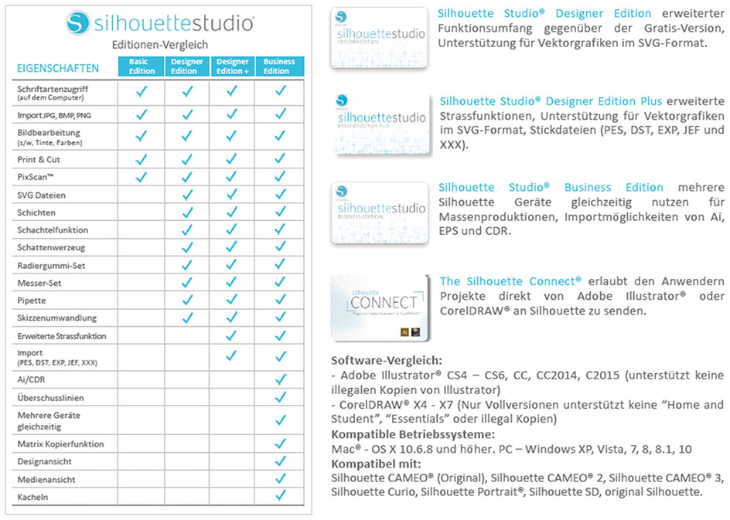This screenshot has height=520, width=730.
Task: Click Designer Edition + checkmark for Messer-Set
Action: tap(231, 282)
